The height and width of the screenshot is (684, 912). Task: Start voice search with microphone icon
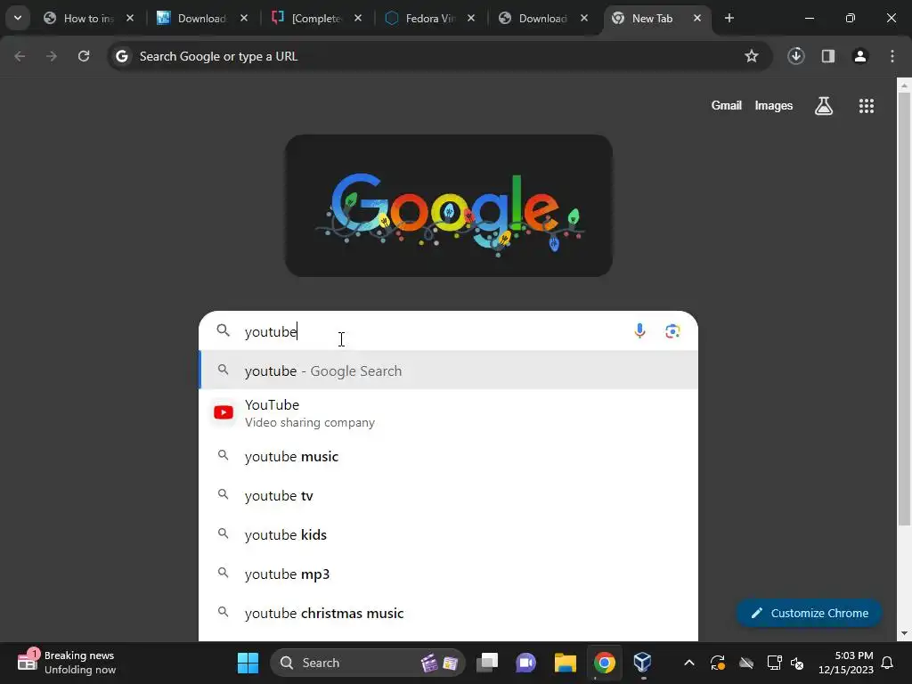click(639, 331)
